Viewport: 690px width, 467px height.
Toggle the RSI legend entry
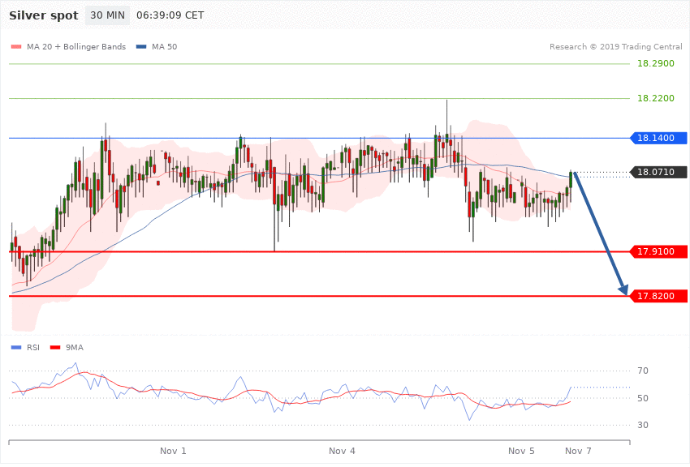(x=33, y=347)
